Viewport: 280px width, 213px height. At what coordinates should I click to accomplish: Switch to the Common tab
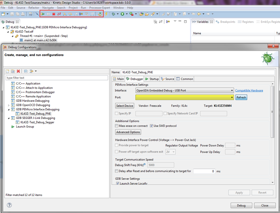(185, 79)
